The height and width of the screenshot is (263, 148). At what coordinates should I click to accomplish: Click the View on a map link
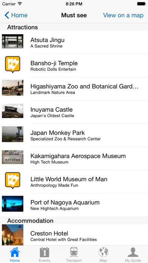123,15
